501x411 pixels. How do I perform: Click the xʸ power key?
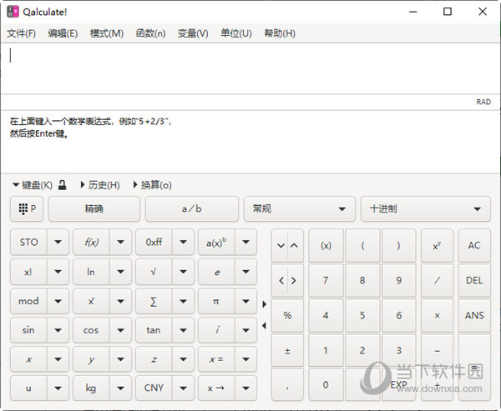pyautogui.click(x=437, y=245)
